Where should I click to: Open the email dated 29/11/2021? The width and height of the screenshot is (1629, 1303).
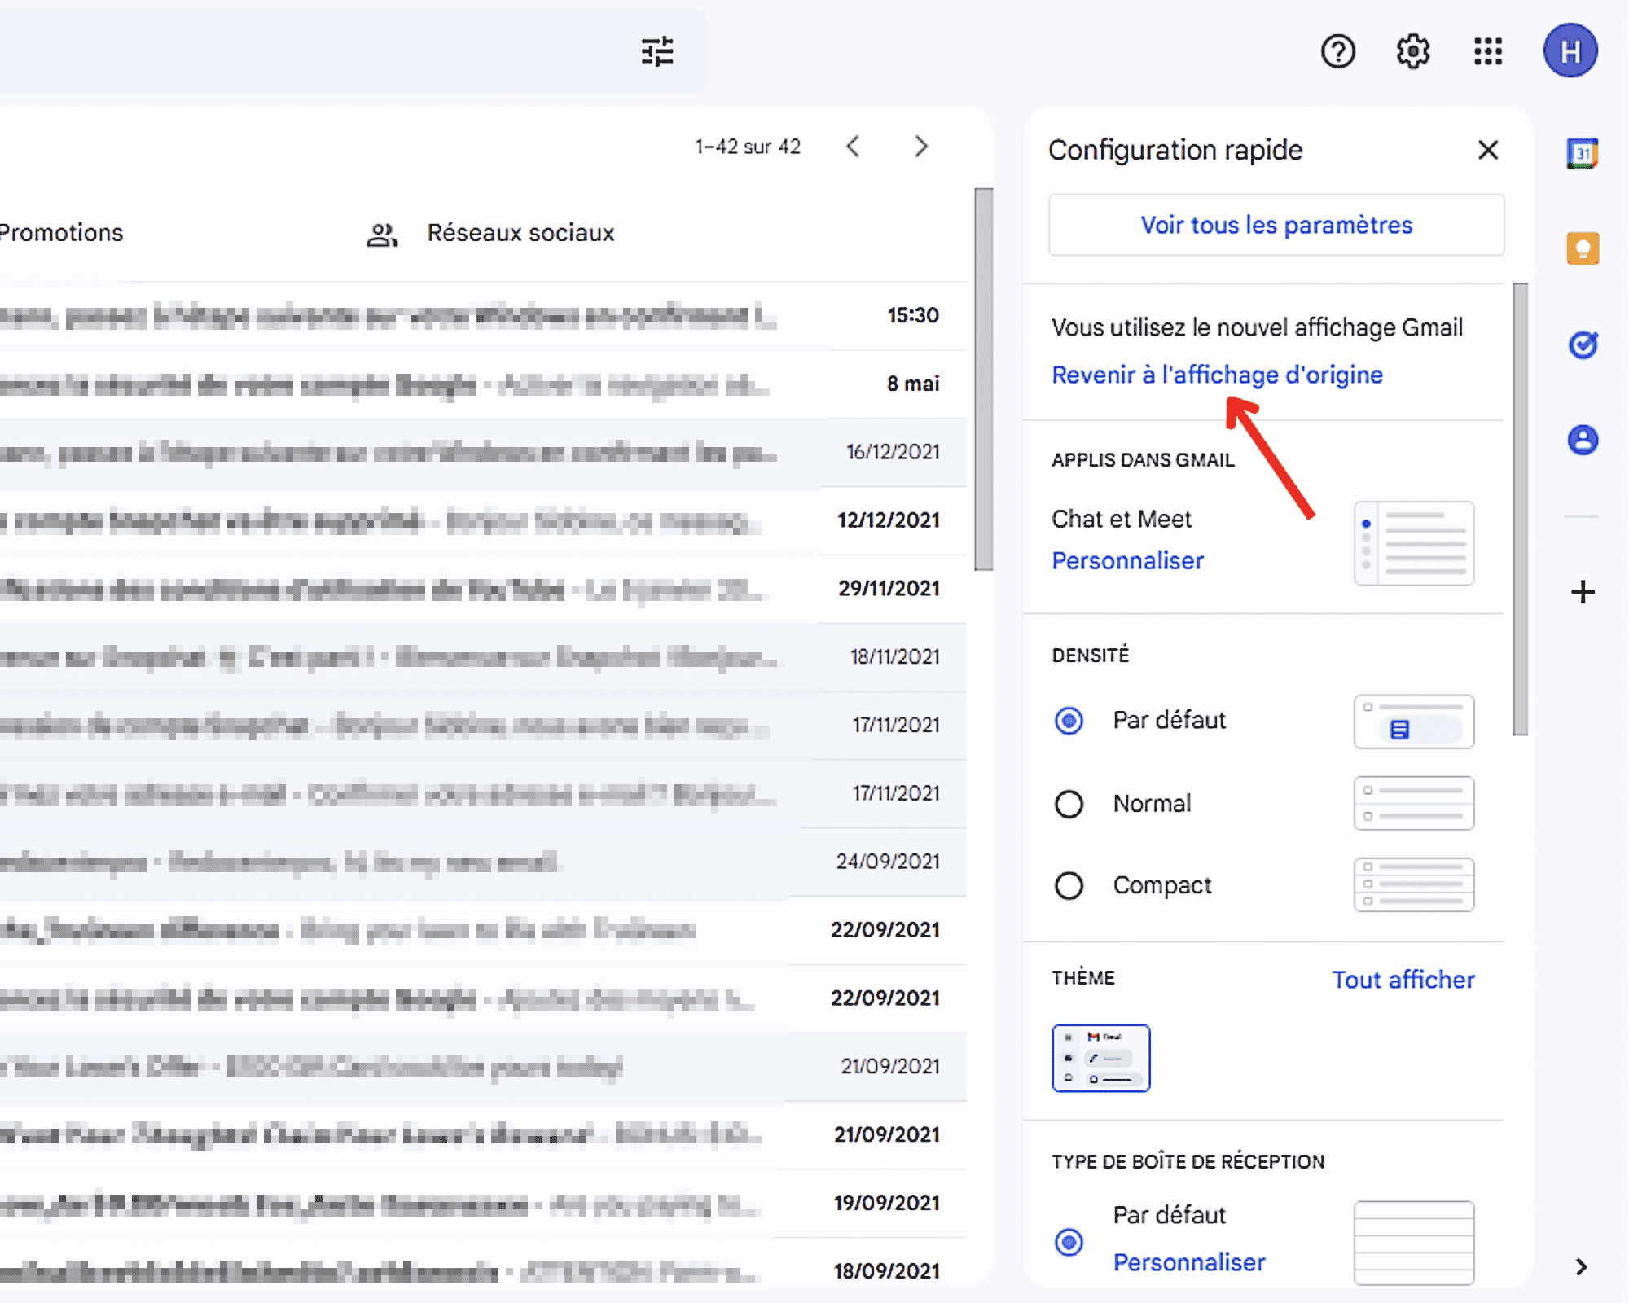483,590
